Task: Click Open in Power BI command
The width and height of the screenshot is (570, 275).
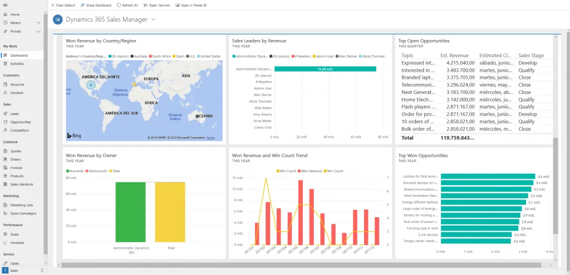Action: 191,6
